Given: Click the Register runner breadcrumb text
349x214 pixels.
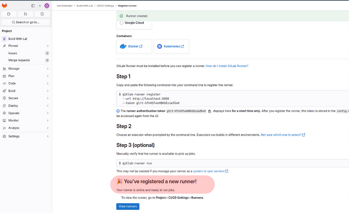Looking at the screenshot, I should [x=127, y=6].
